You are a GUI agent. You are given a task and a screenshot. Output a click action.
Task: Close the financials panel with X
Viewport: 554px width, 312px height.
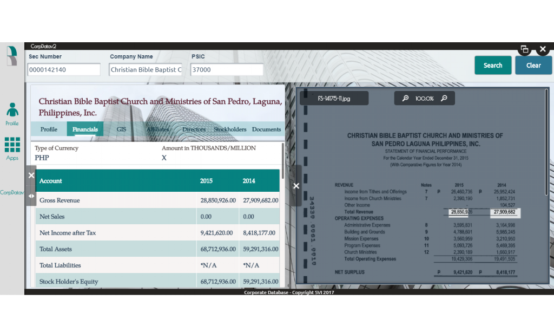[x=31, y=175]
